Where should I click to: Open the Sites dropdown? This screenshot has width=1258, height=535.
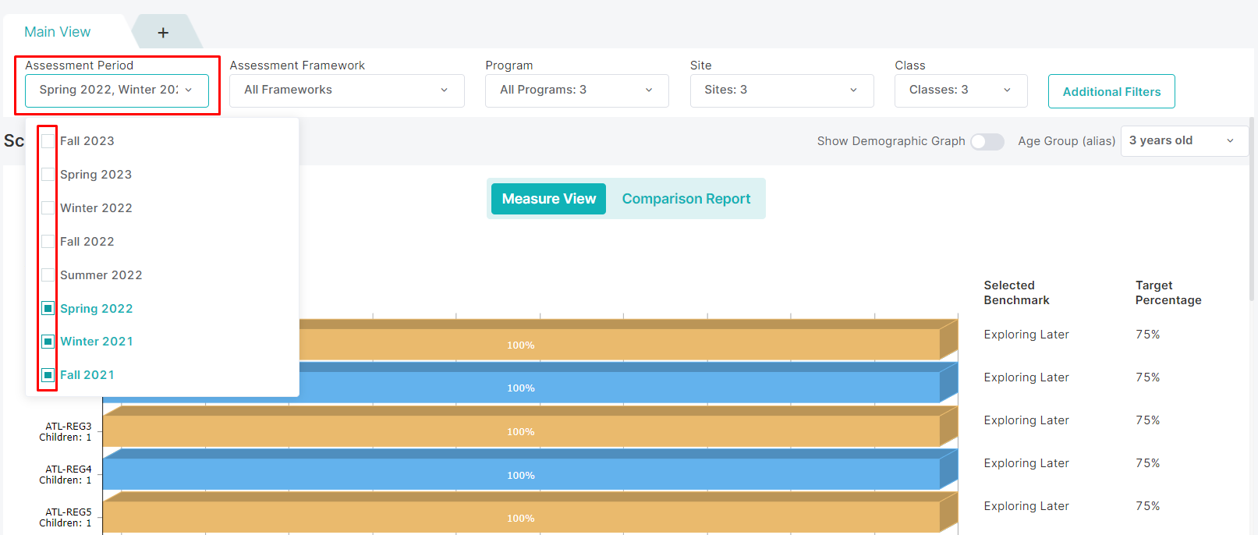(781, 90)
